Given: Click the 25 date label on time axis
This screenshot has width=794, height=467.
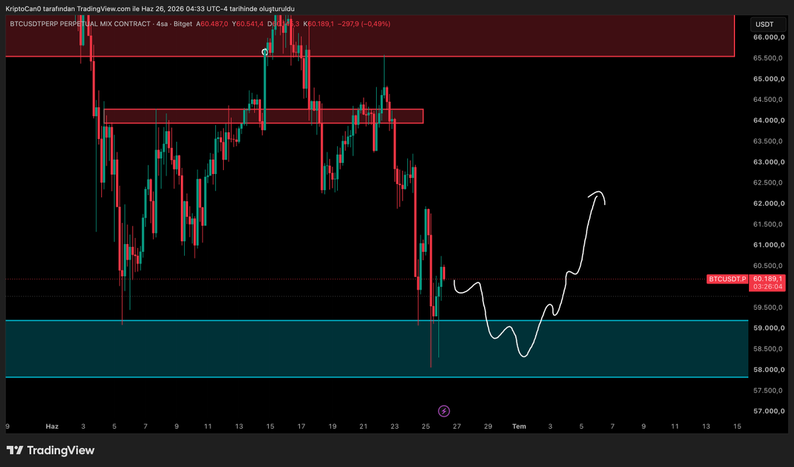Looking at the screenshot, I should click(425, 427).
